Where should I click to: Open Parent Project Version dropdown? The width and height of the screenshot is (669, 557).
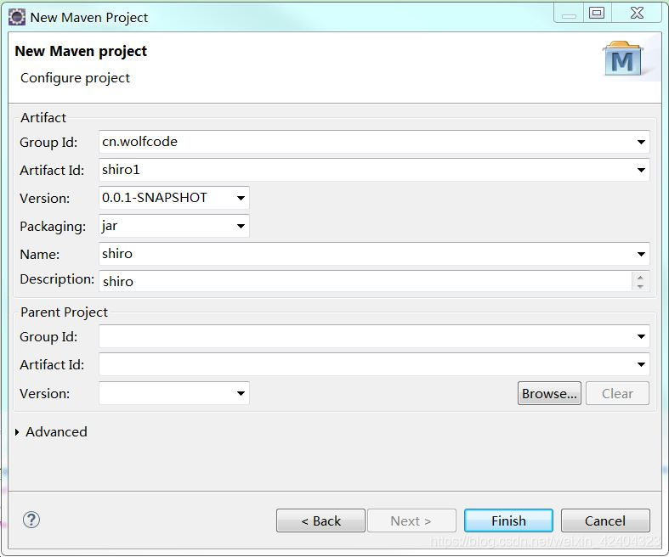click(241, 393)
